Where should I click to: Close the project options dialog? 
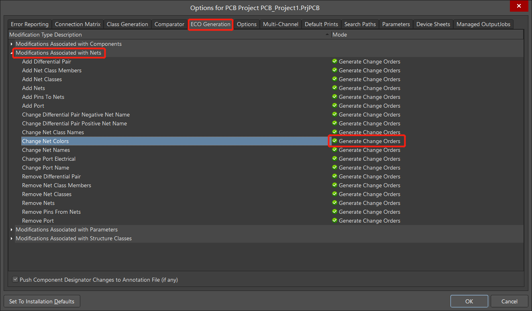(x=519, y=6)
